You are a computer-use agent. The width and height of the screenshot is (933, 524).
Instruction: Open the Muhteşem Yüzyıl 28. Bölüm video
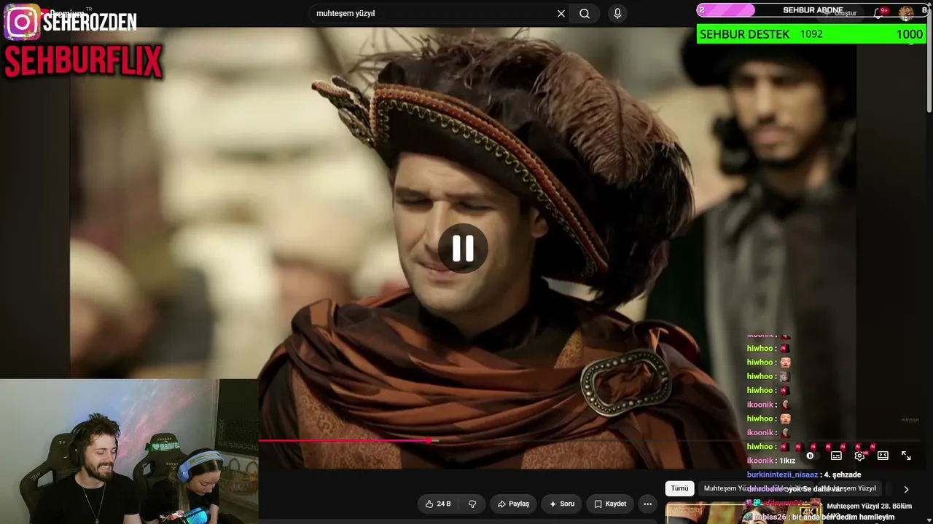point(869,506)
